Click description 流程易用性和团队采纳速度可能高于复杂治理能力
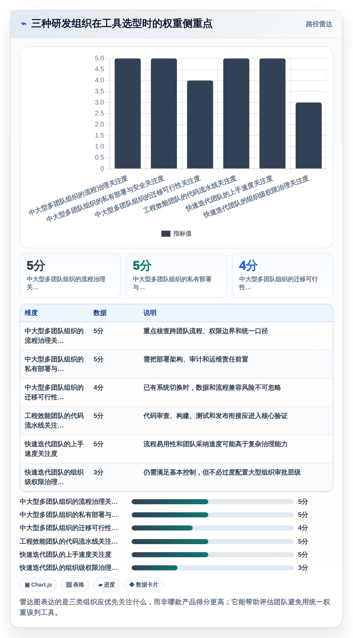This screenshot has width=353, height=638. click(216, 444)
